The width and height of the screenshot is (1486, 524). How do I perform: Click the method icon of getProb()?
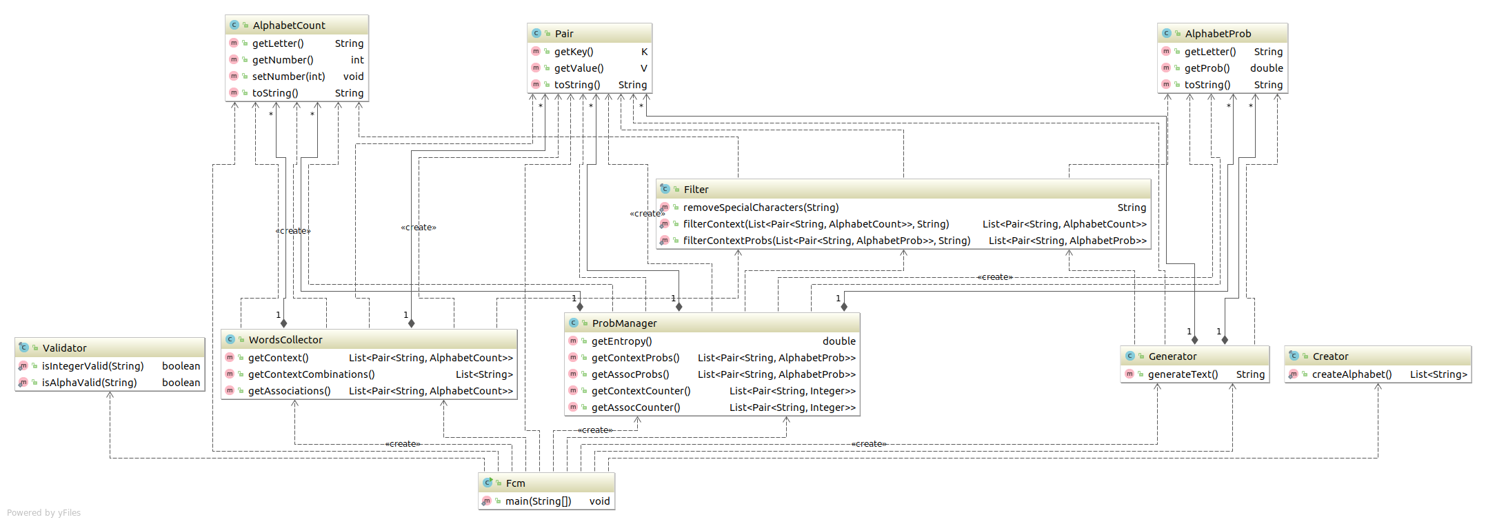tap(1166, 68)
